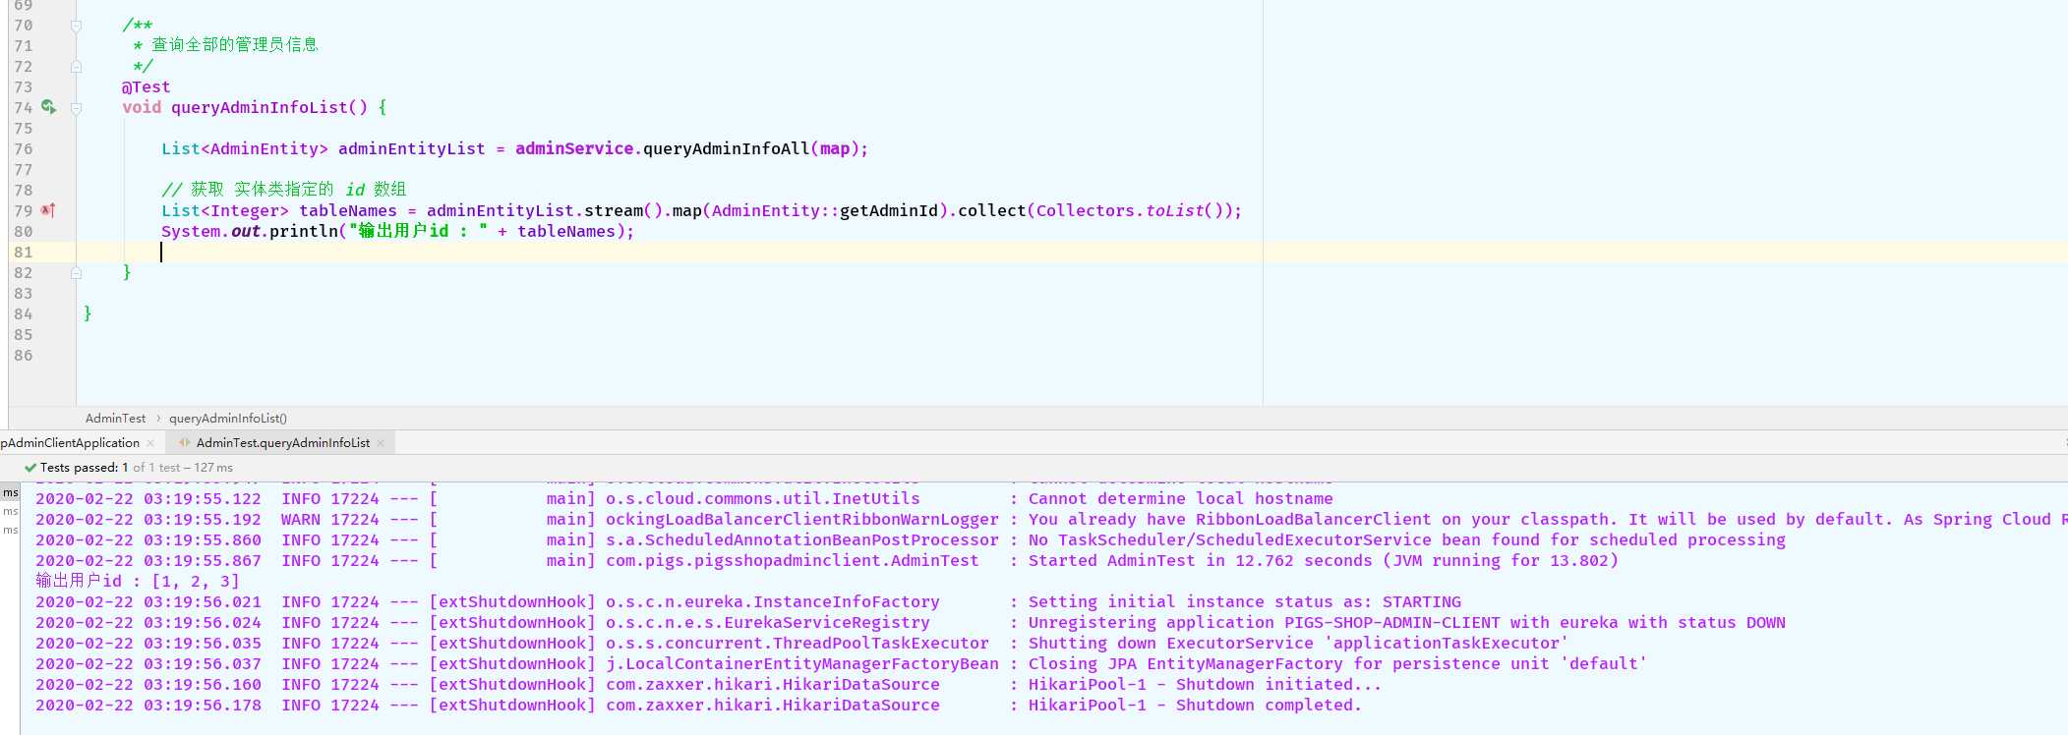Click the comment 查询全部的管理员信息
The image size is (2068, 735).
click(x=235, y=45)
